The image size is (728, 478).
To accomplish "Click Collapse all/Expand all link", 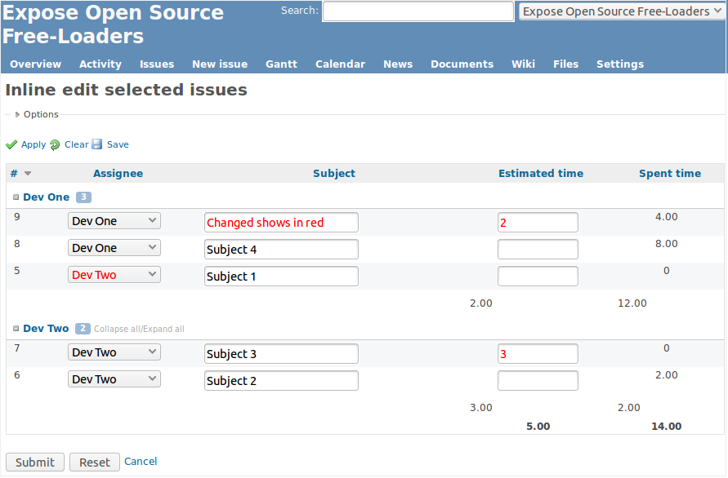I will (x=139, y=329).
